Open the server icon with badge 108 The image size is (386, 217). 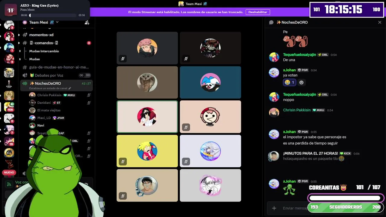click(x=9, y=107)
